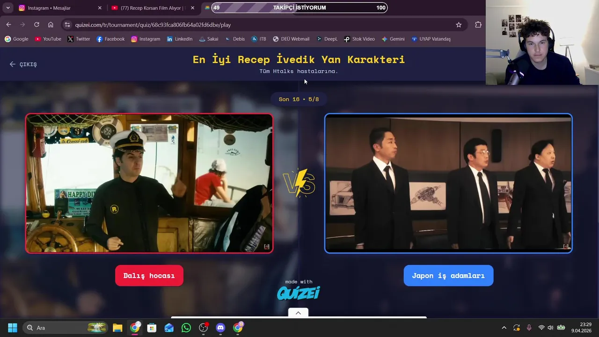
Task: Open Outlook mail from taskbar
Action: click(169, 328)
